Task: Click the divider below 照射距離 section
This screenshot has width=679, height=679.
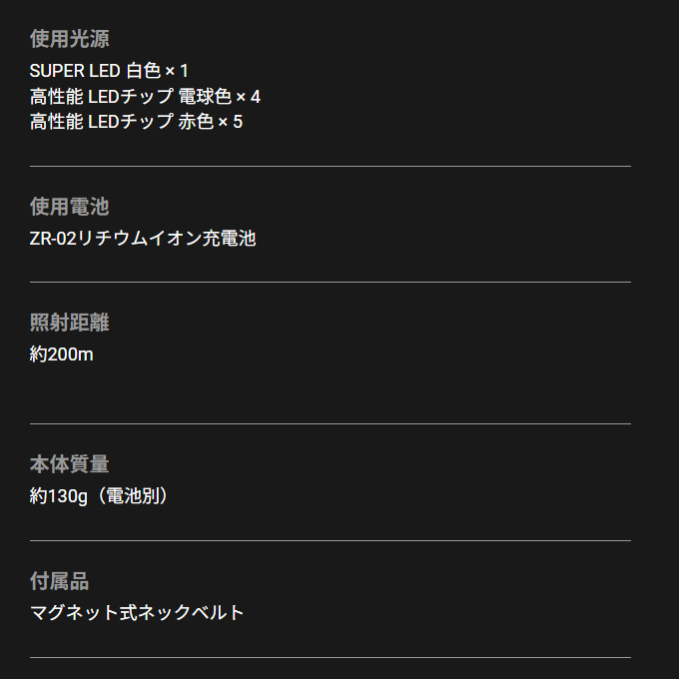Action: (331, 423)
